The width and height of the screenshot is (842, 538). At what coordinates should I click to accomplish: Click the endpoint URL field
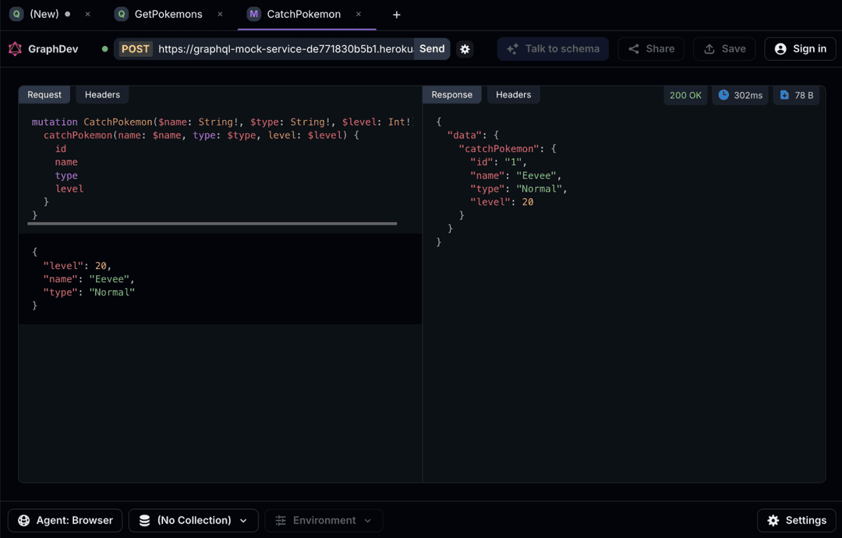tap(285, 49)
